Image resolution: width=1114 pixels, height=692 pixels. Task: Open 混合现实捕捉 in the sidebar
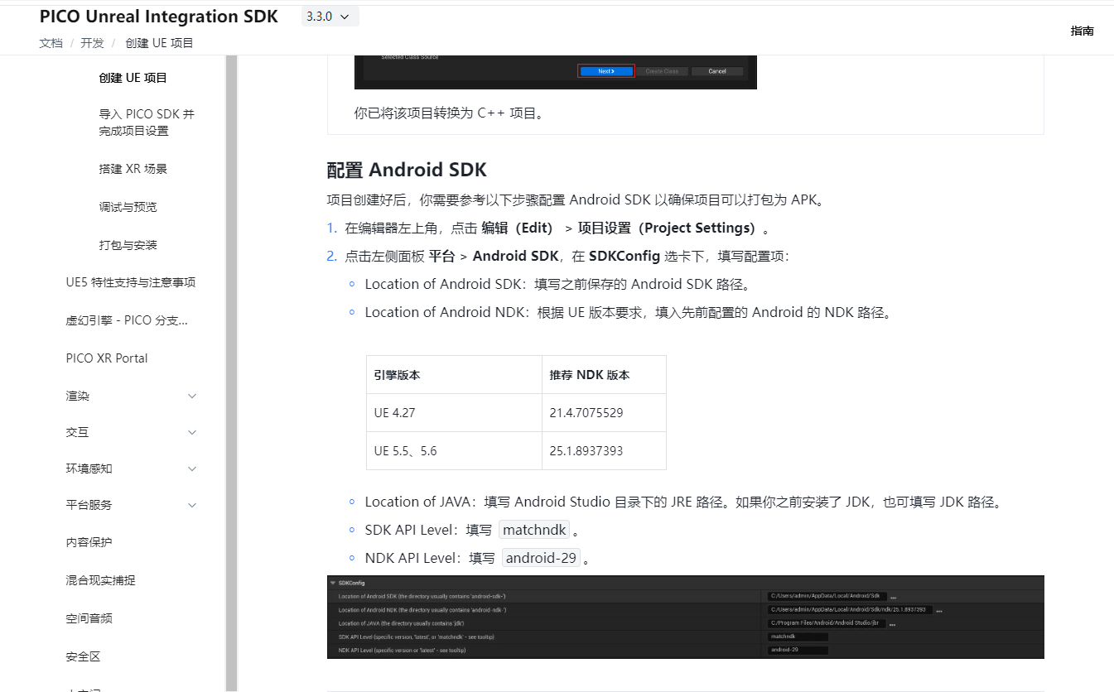click(x=100, y=581)
